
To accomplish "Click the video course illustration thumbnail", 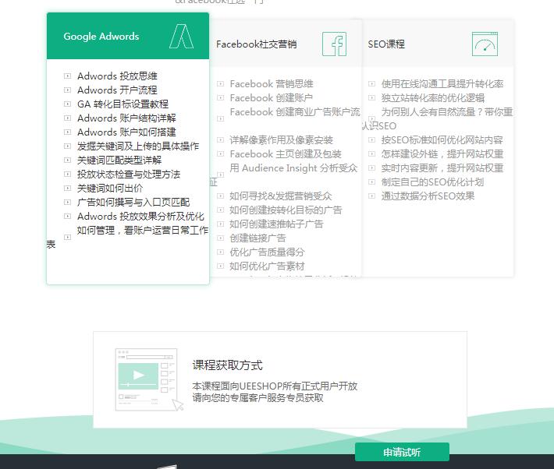I will coord(150,379).
